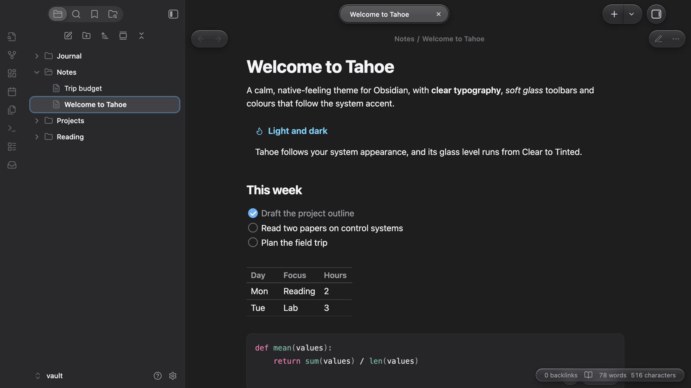This screenshot has width=691, height=388.
Task: Check the Plan the field trip task
Action: [x=253, y=242]
